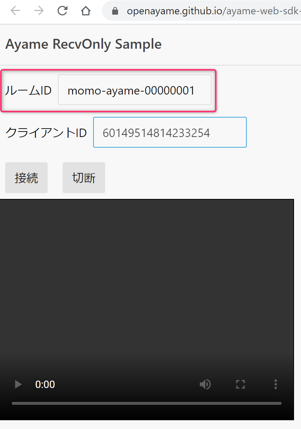View site info via the padlock icon
Screen dimensions: 301x429
(115, 11)
